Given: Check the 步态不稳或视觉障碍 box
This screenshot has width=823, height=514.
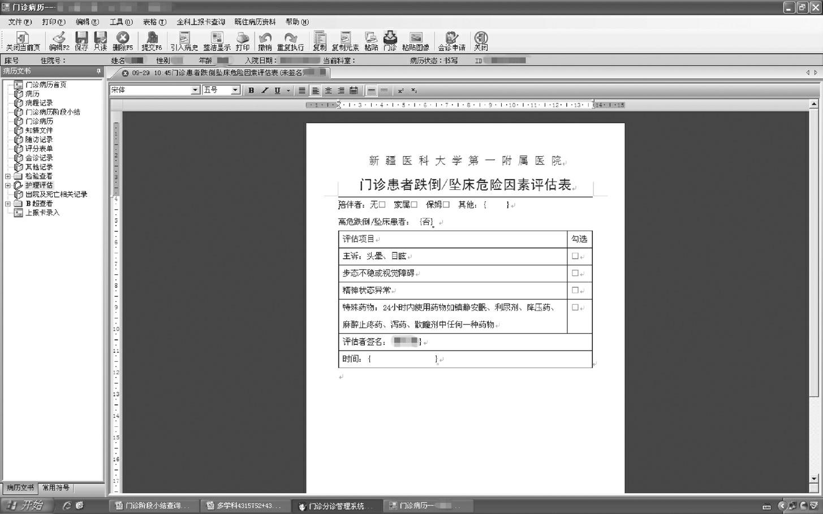Looking at the screenshot, I should pos(575,273).
